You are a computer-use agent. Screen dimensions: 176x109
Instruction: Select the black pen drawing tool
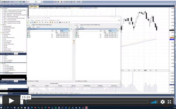pyautogui.click(x=58, y=2)
